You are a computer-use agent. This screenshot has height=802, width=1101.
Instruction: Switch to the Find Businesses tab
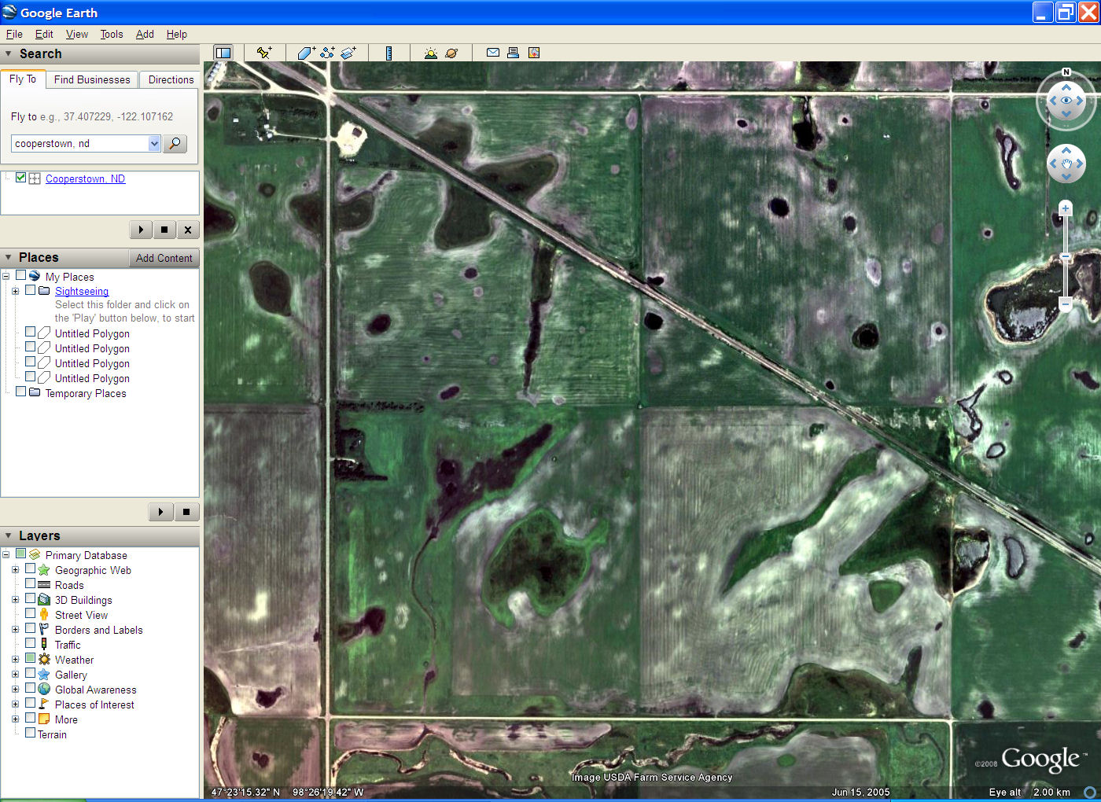[92, 79]
